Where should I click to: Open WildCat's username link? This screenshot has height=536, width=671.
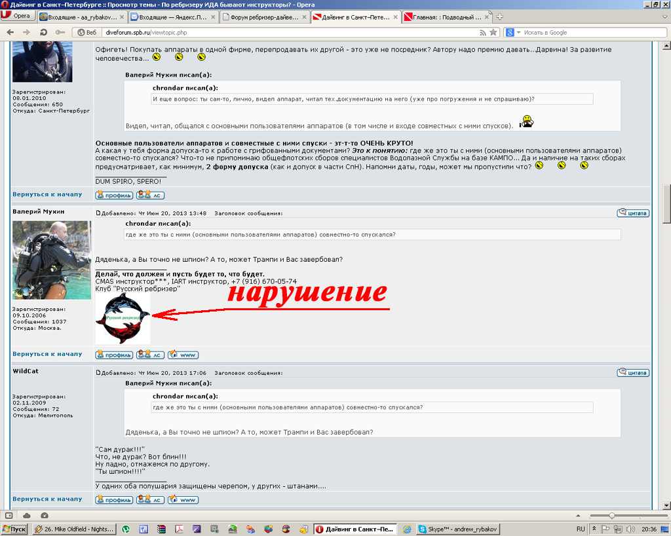pyautogui.click(x=28, y=370)
